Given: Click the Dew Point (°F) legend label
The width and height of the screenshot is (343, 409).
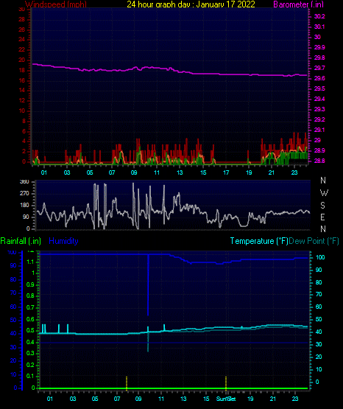Looking at the screenshot, I should (314, 241).
